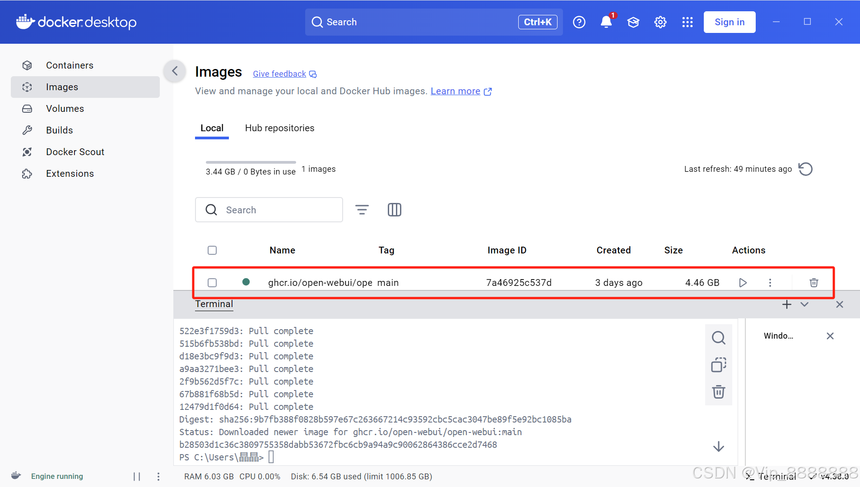
Task: Click the whale icon in status bar
Action: pos(16,476)
